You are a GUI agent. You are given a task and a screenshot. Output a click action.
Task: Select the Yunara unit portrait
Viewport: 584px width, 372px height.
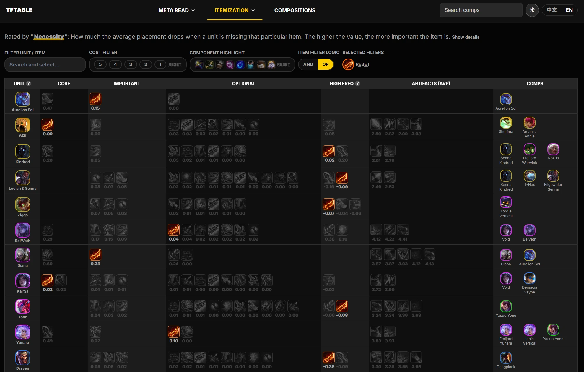(23, 332)
